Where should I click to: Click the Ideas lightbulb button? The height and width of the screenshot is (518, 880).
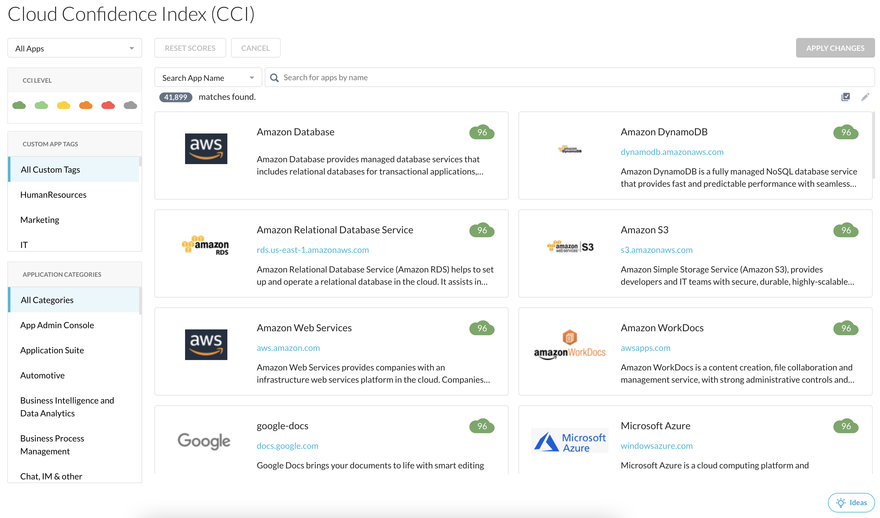coord(851,503)
